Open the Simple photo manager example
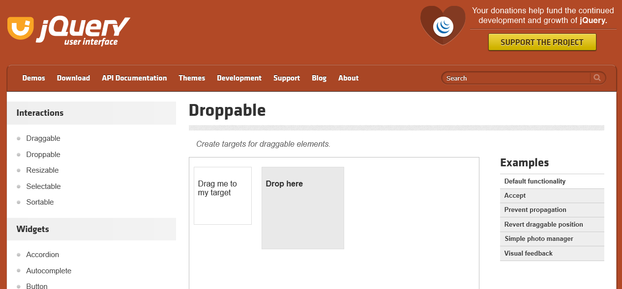The height and width of the screenshot is (289, 622). 539,239
